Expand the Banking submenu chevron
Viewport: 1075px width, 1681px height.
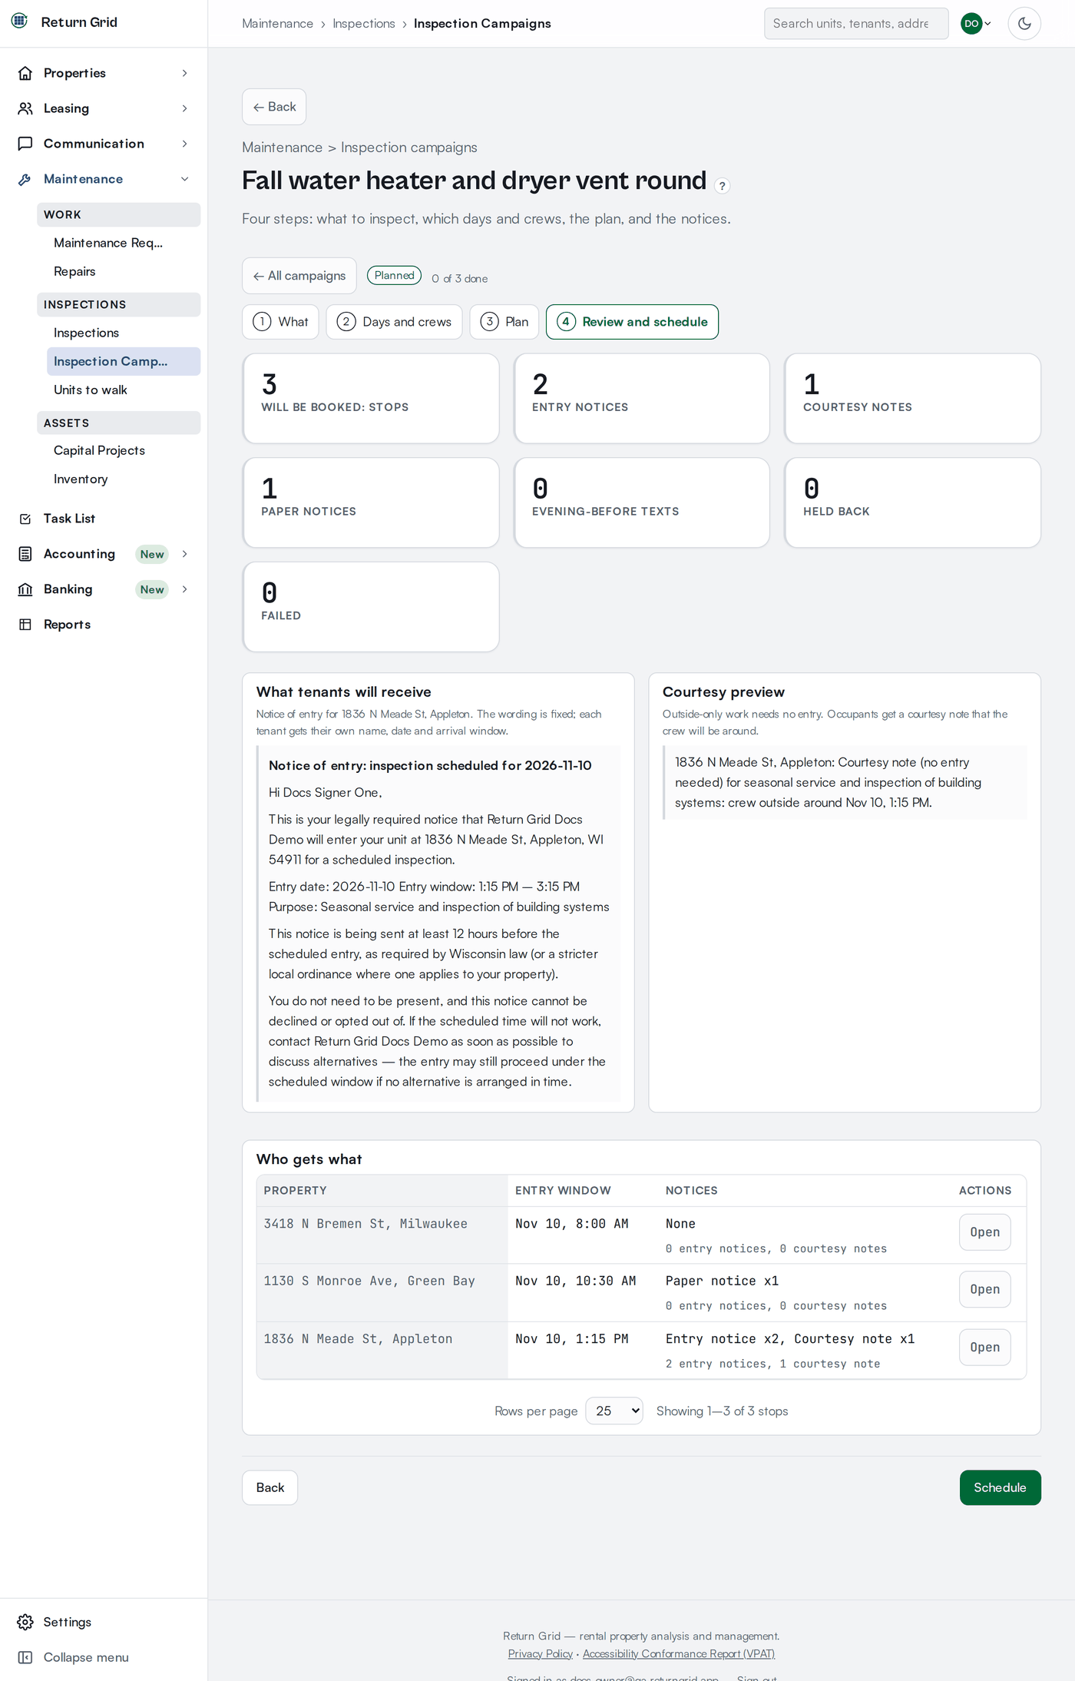pos(184,589)
